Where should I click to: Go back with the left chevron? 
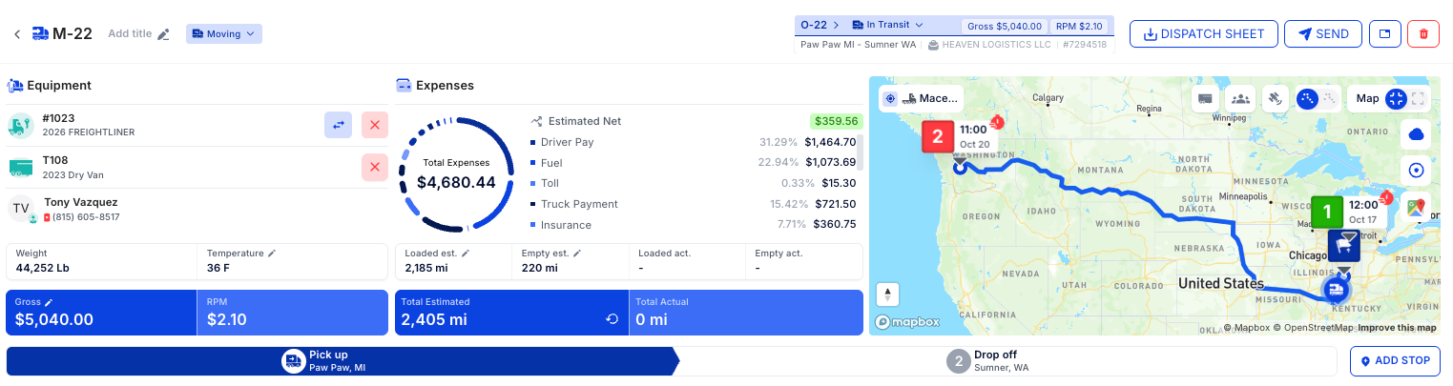click(x=17, y=34)
